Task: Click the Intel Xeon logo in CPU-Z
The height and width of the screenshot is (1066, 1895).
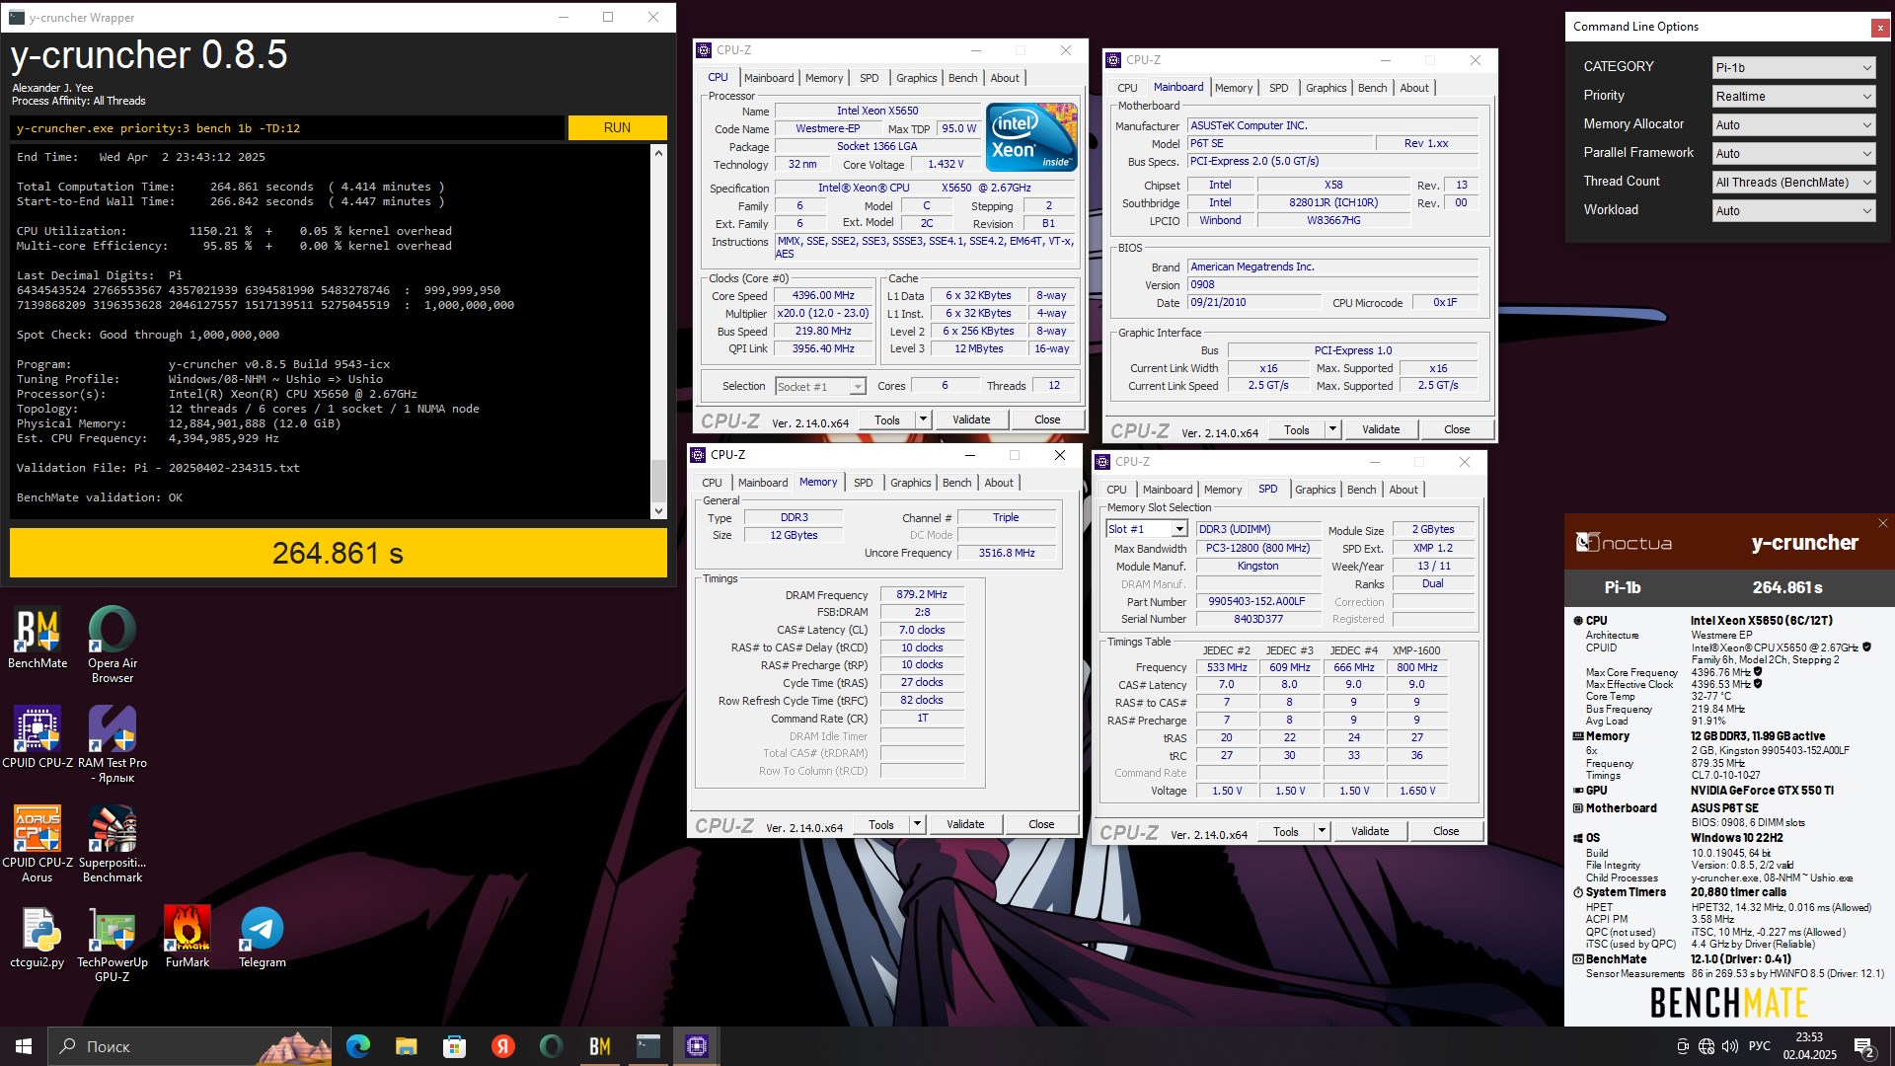Action: click(1031, 137)
